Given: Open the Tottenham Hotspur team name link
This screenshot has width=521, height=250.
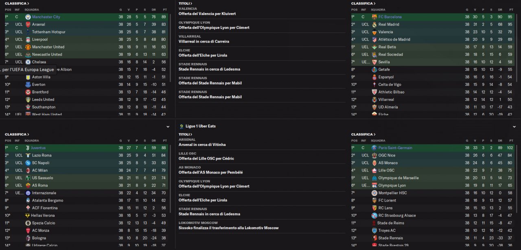Looking at the screenshot, I should click(48, 32).
